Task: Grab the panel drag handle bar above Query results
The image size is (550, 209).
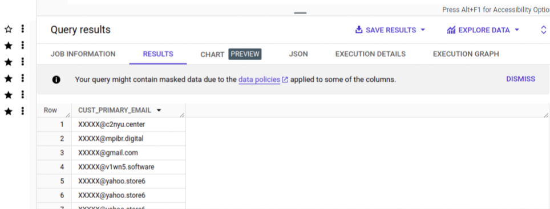Action: (300, 13)
